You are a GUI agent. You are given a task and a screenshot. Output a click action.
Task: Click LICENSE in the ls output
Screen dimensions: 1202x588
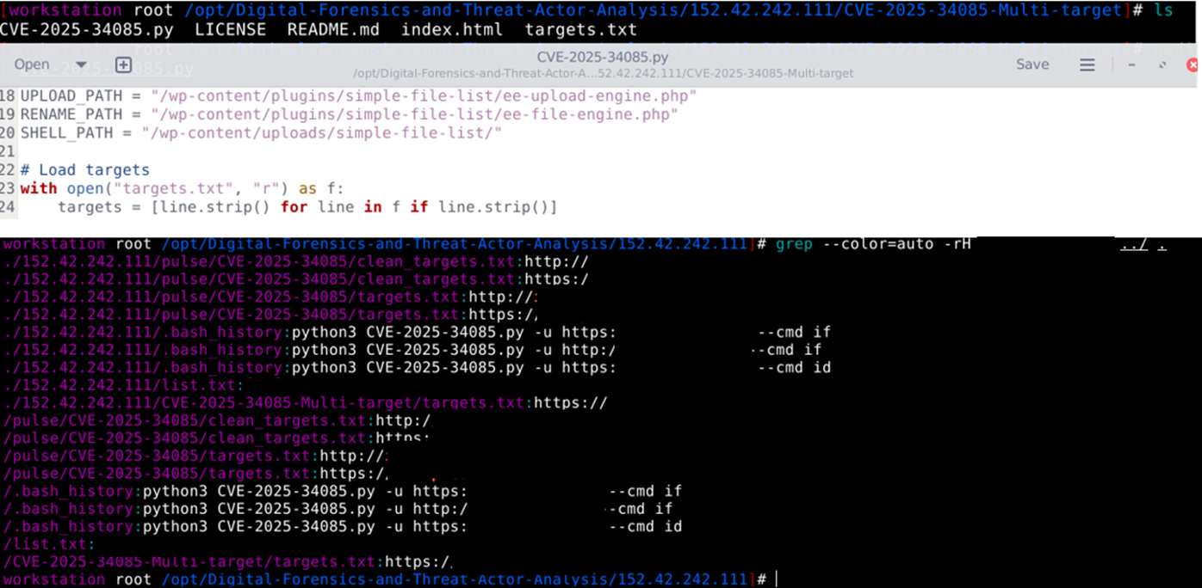[x=230, y=29]
